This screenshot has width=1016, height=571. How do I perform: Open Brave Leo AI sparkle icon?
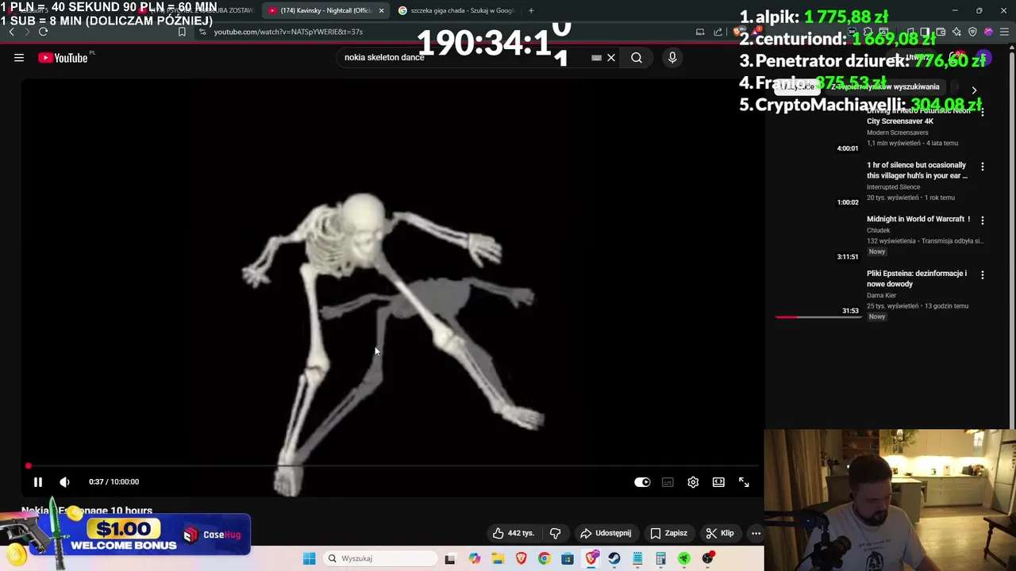click(x=956, y=32)
